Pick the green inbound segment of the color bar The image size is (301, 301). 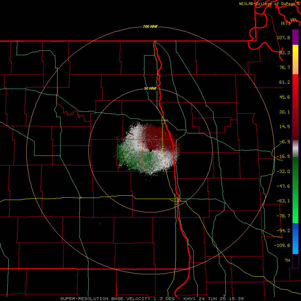click(295, 190)
